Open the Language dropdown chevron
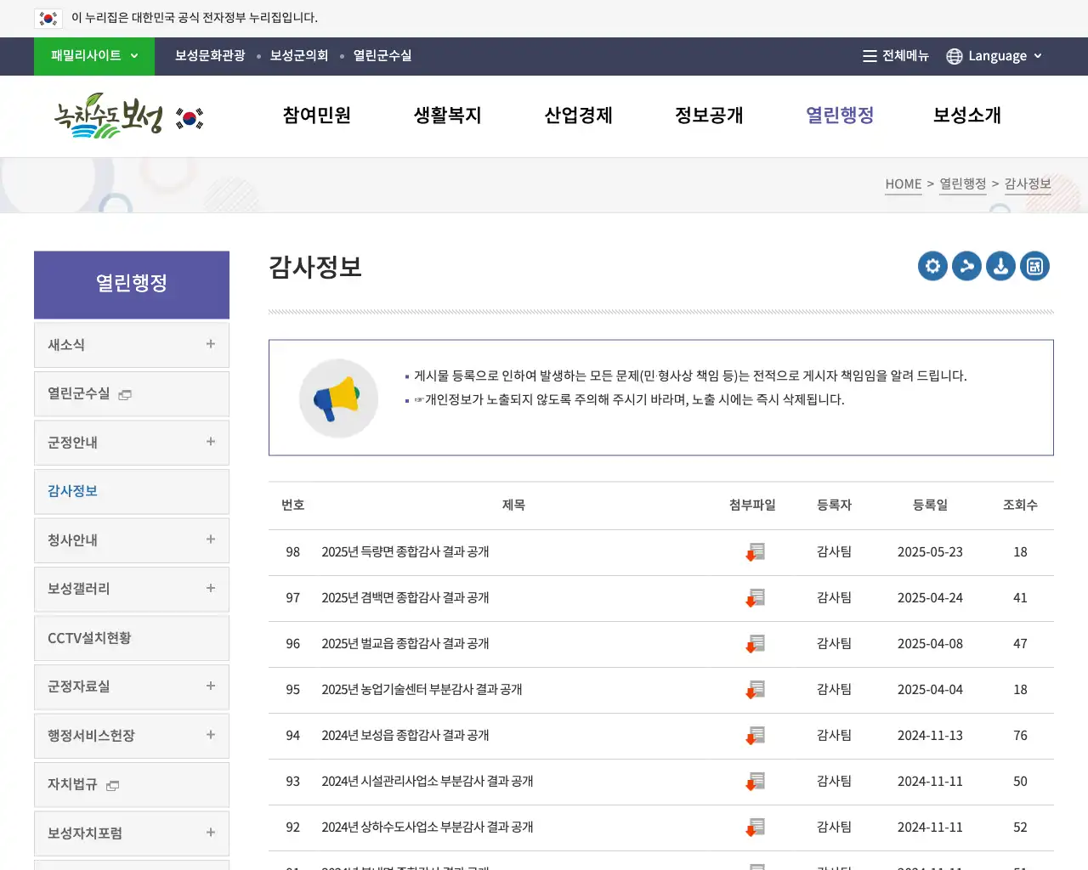This screenshot has height=870, width=1088. [1038, 56]
